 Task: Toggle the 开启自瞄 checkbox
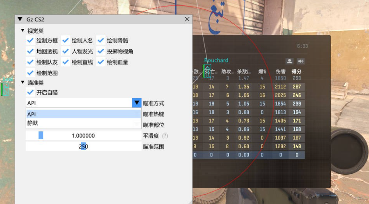[x=30, y=92]
